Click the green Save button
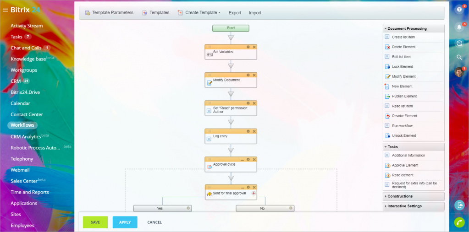Viewport: 469px width, 232px height. click(x=95, y=222)
